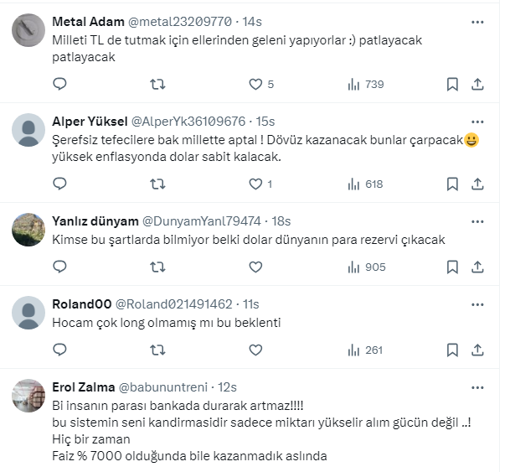Open more options on Metal Adam's tweet
This screenshot has width=510, height=472.
tap(477, 21)
